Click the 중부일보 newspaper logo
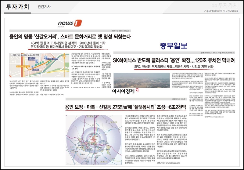Screen dimensions: 244x170 pyautogui.click(x=174, y=45)
